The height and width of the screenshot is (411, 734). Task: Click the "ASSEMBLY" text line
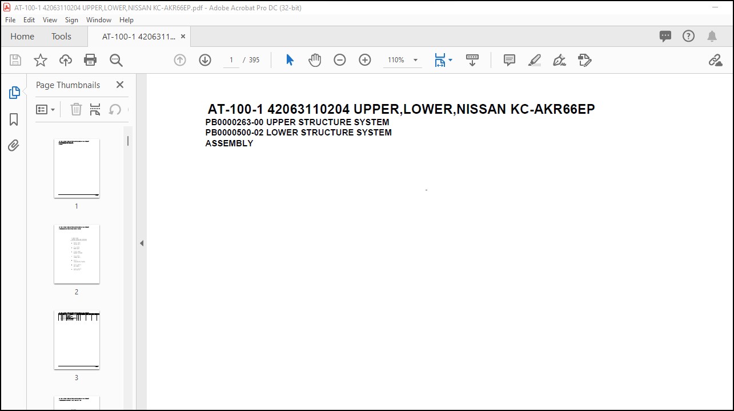pos(229,143)
